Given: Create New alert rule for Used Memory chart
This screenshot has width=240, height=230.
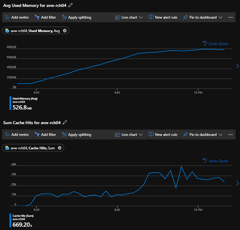Looking at the screenshot, I should (x=163, y=18).
